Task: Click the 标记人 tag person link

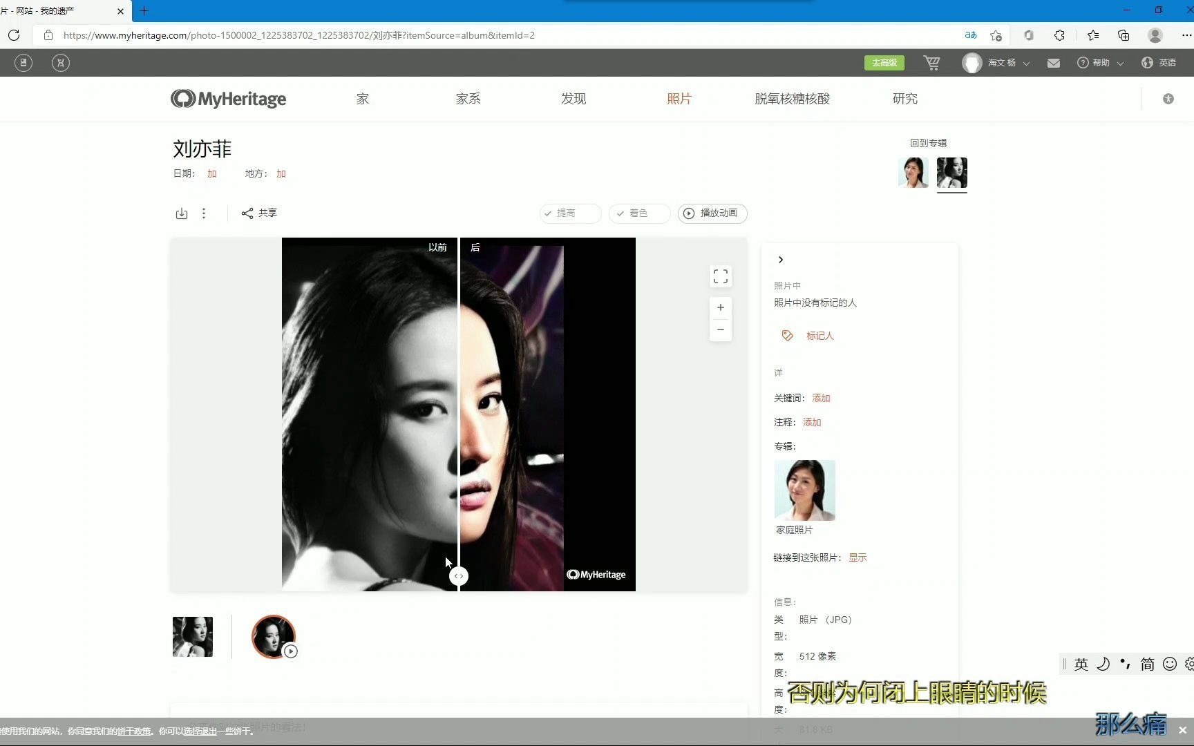Action: coord(820,336)
